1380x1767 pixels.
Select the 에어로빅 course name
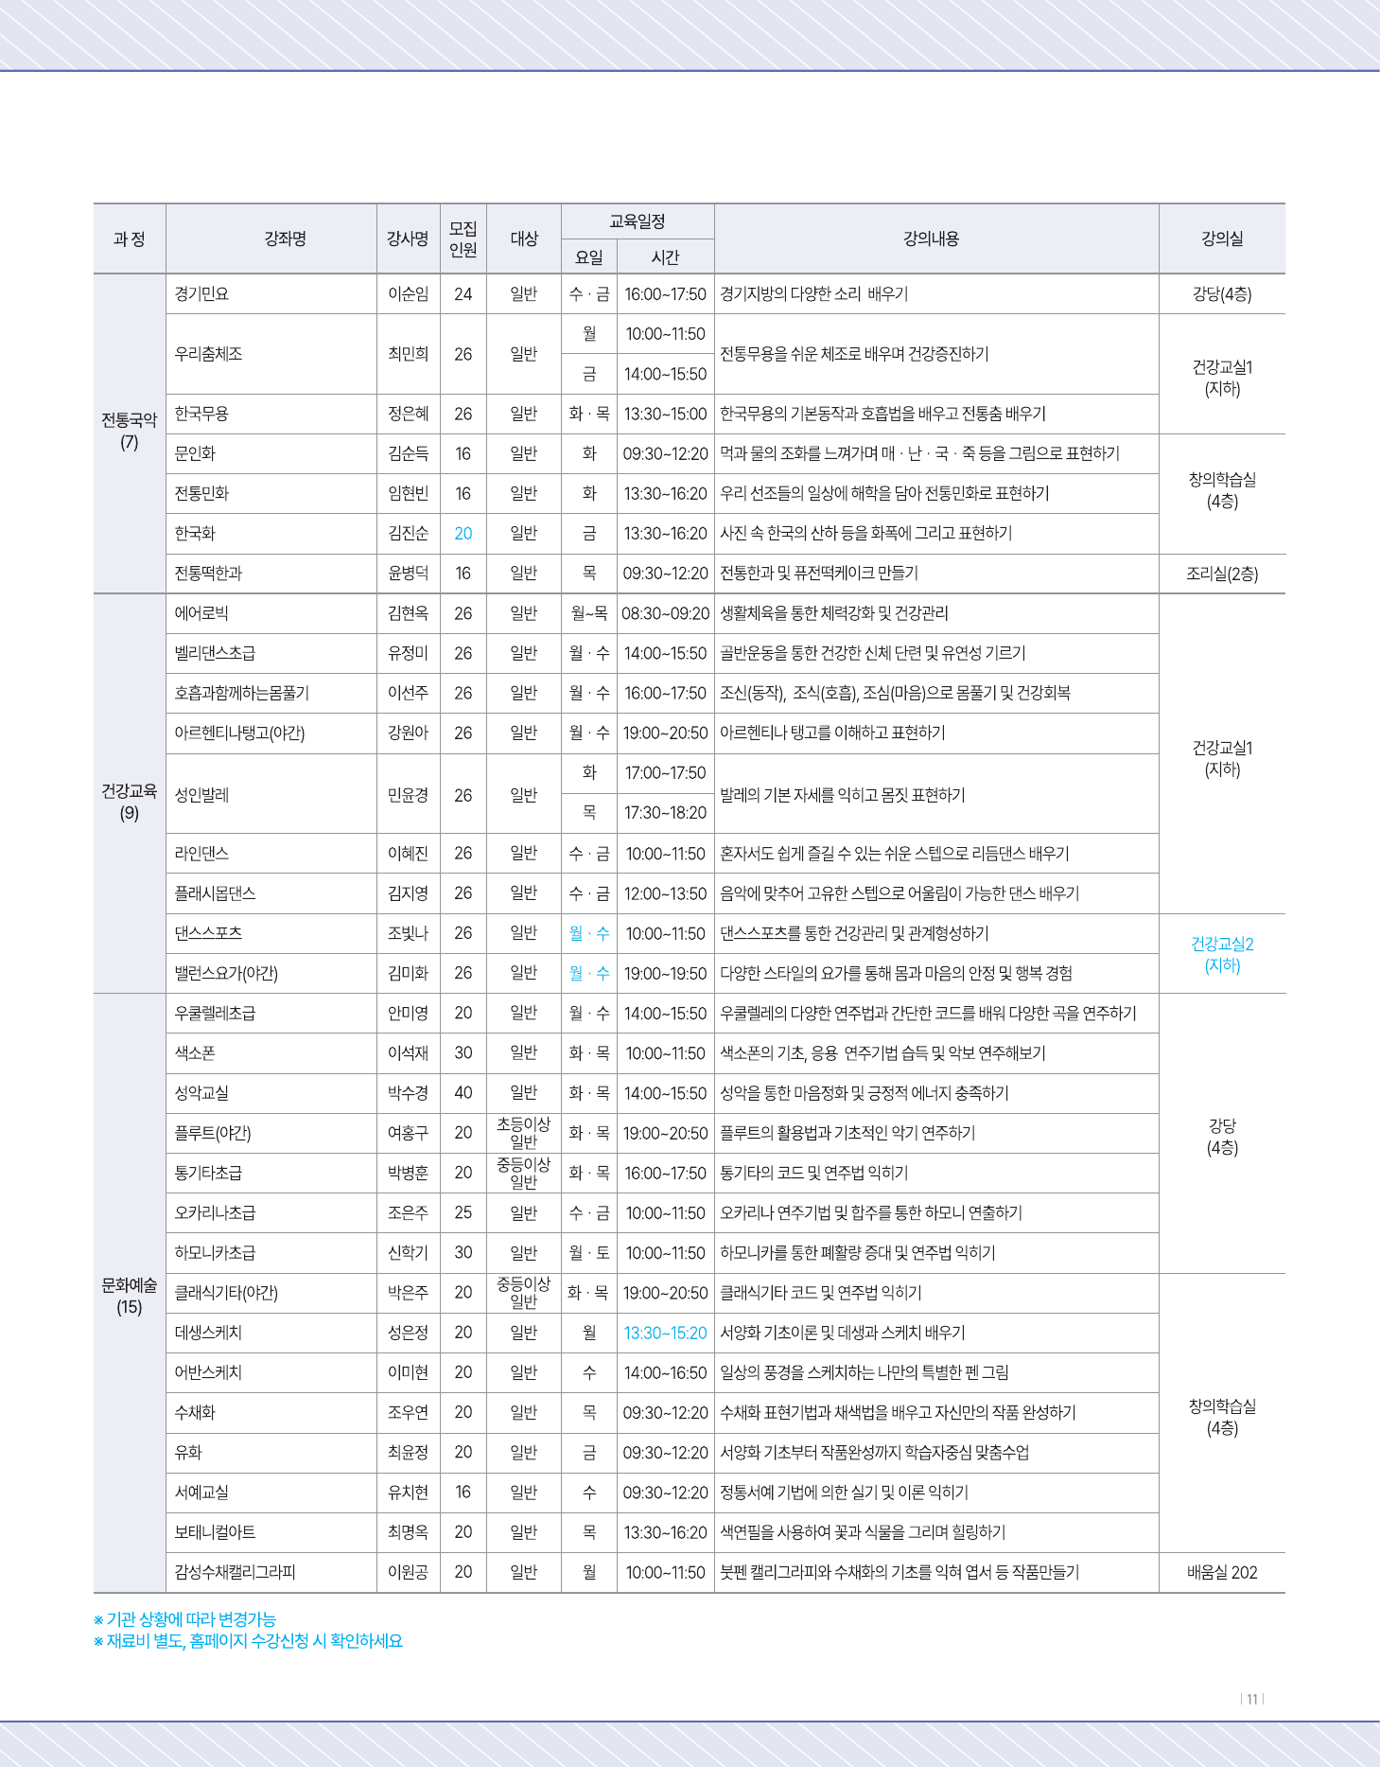tap(201, 613)
